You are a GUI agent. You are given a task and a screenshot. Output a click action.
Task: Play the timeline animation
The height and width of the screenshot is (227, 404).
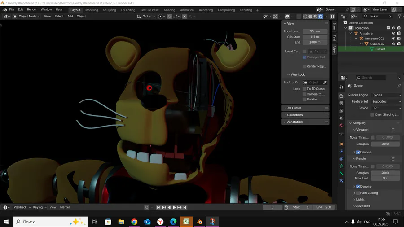[x=174, y=207]
